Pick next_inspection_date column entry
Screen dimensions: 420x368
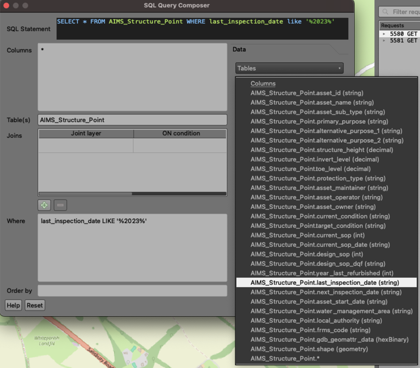click(x=326, y=292)
